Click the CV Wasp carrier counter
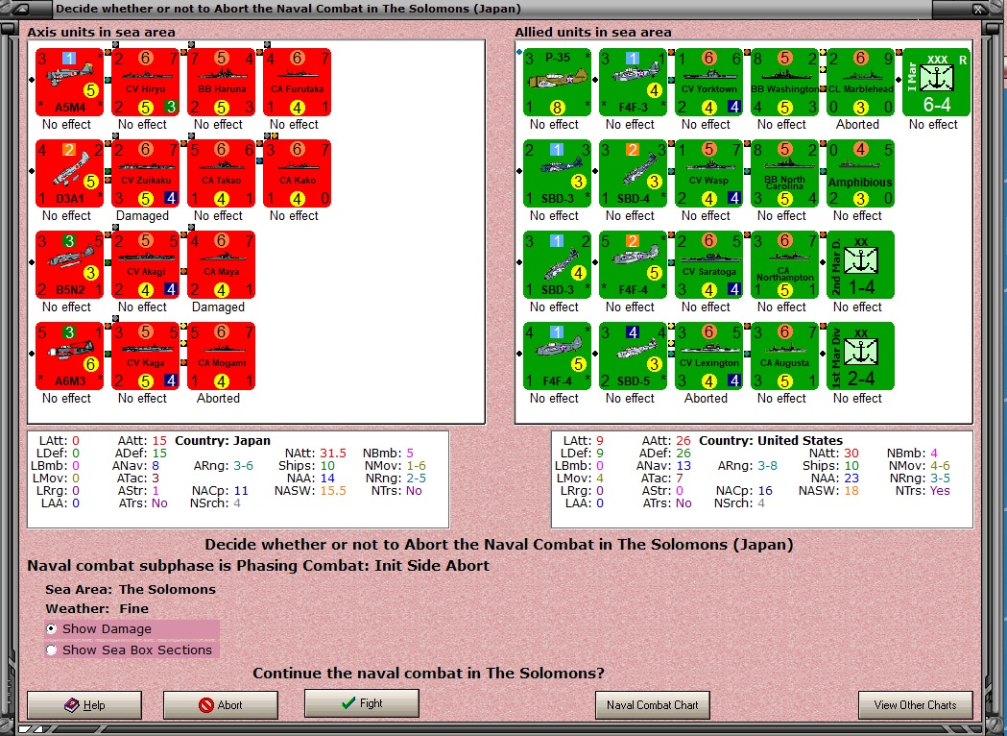Viewport: 1007px width, 736px height. (709, 174)
